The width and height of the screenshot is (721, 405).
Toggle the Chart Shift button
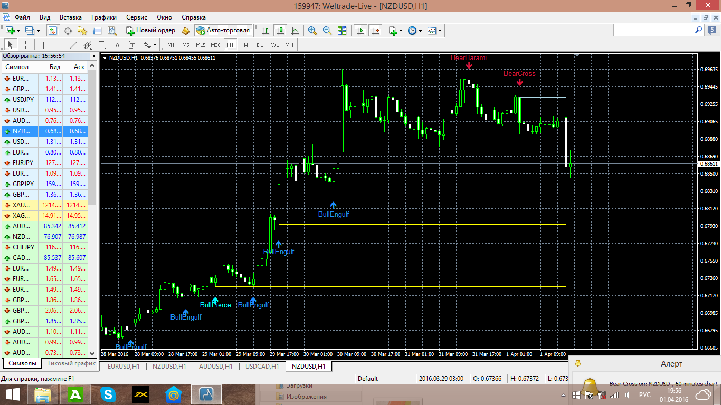pos(375,31)
